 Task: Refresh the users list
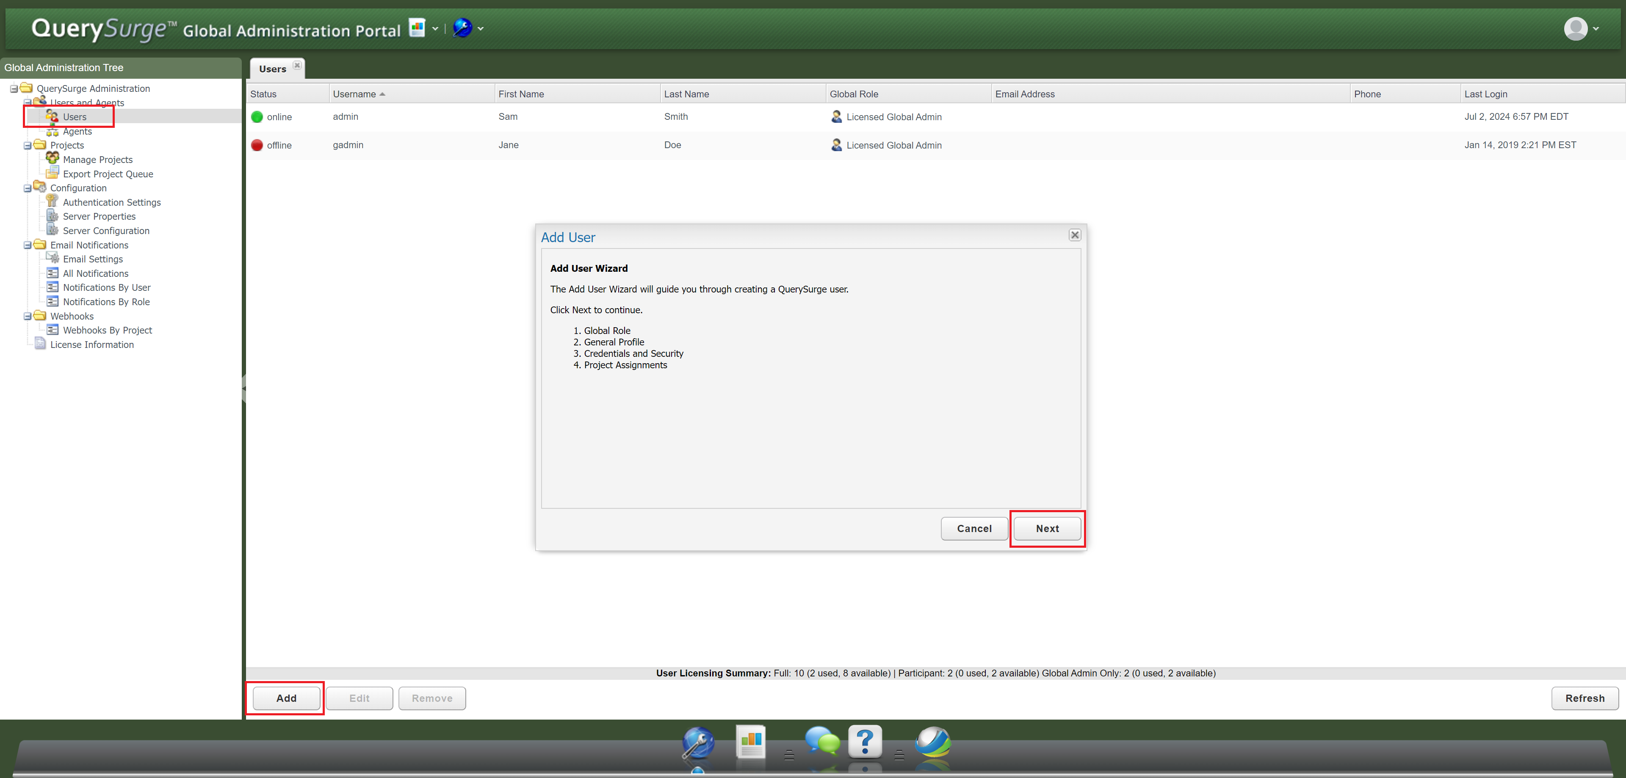click(x=1585, y=698)
